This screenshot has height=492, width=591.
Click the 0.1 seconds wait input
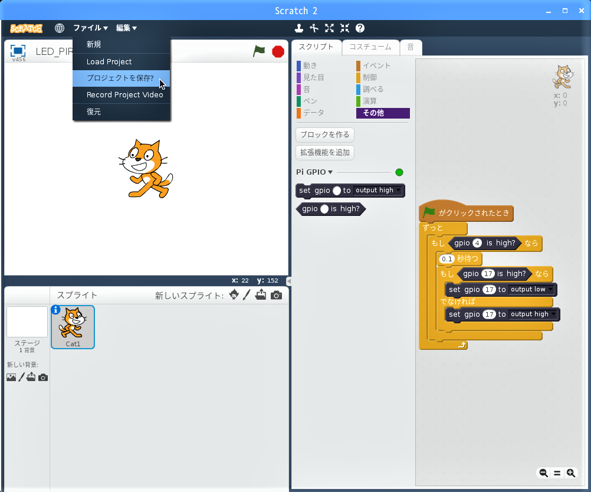tap(446, 259)
